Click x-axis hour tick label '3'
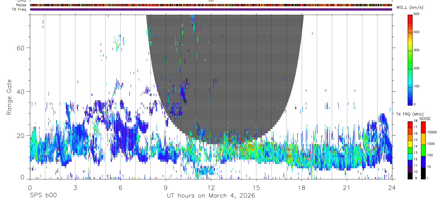The width and height of the screenshot is (441, 203). (75, 188)
